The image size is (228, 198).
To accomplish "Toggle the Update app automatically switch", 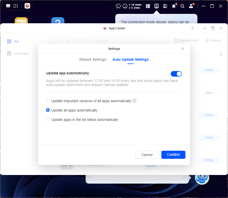I will point(176,74).
